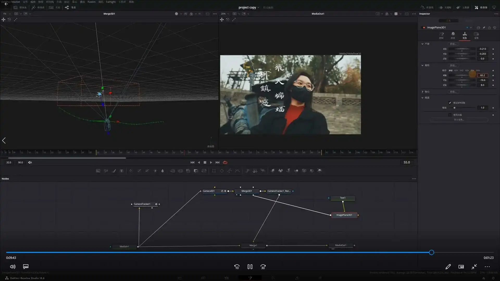Image resolution: width=500 pixels, height=281 pixels.
Task: Expand the pivot section in the inspector
Action: pos(422,92)
